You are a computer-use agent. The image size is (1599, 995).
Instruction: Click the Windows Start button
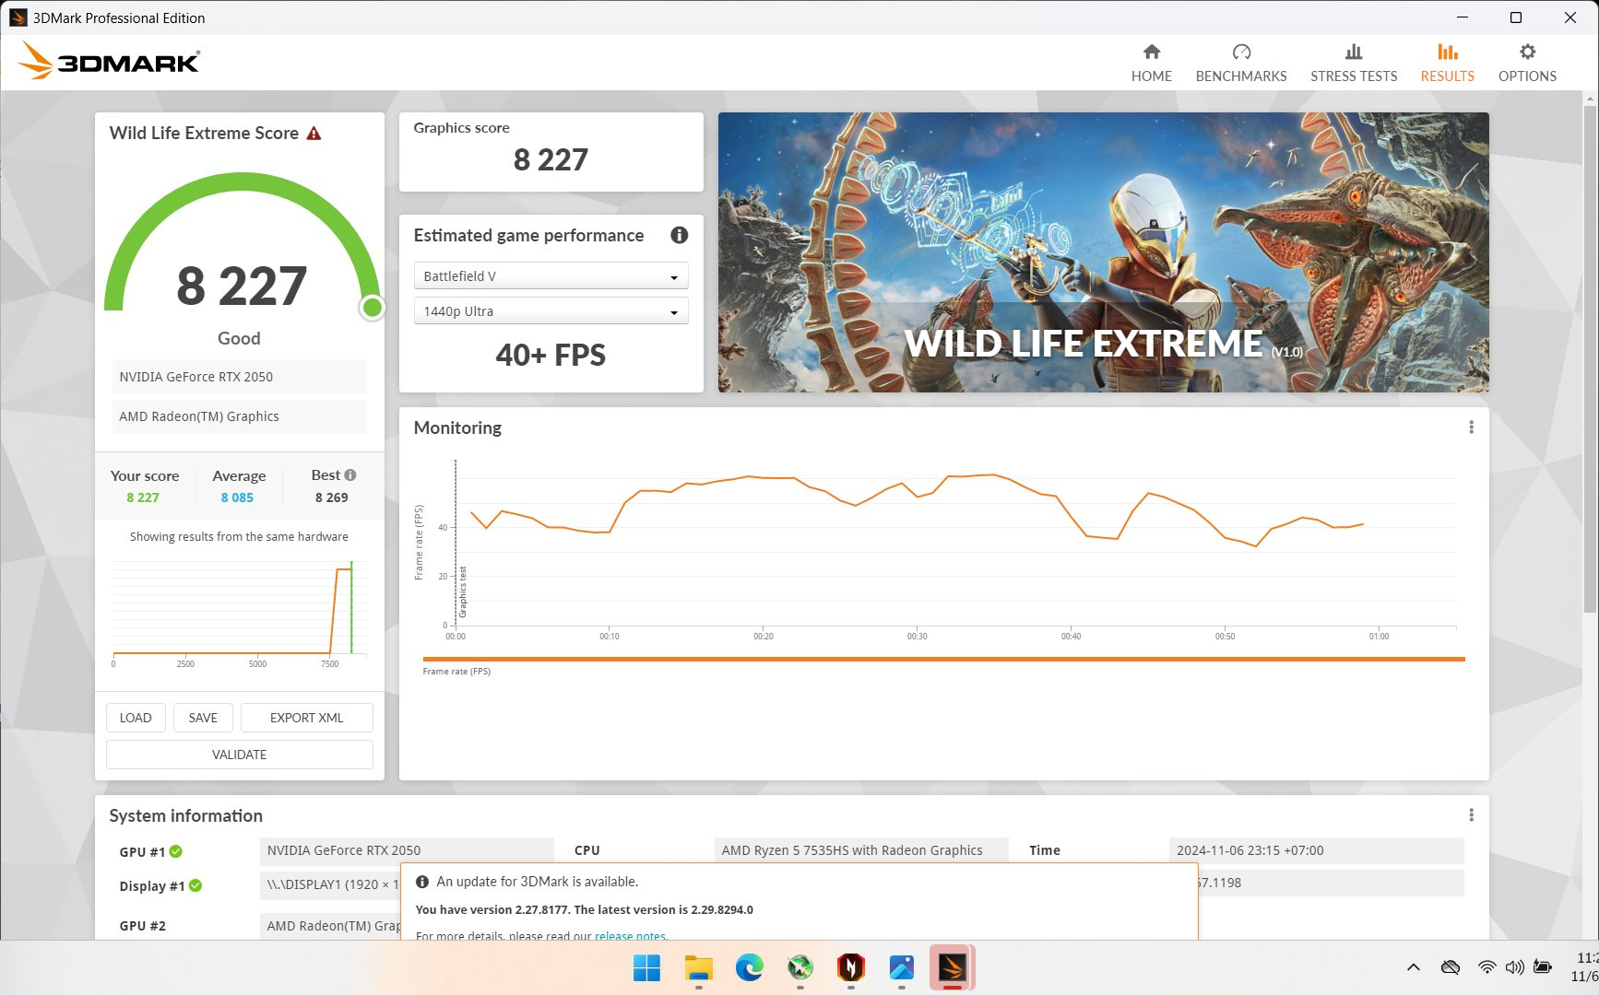click(646, 968)
